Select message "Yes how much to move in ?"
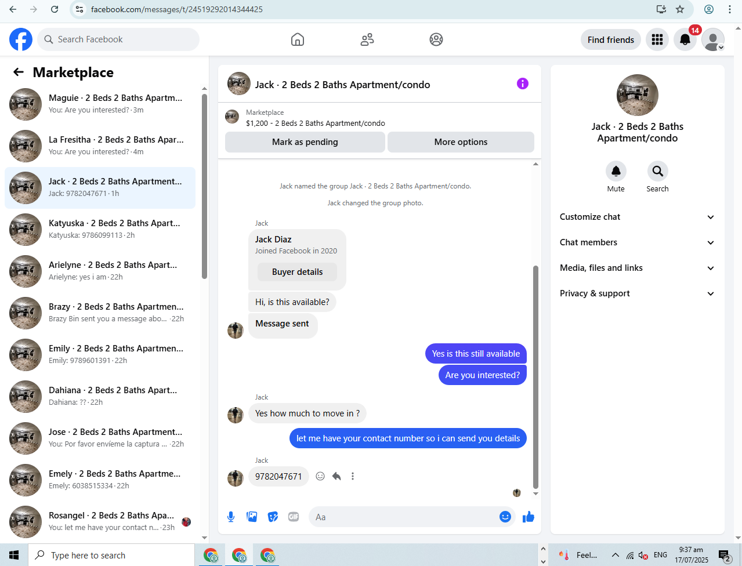 point(307,413)
